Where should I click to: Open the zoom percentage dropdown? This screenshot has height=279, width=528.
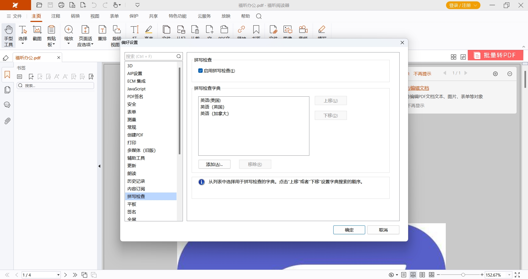pos(509,275)
